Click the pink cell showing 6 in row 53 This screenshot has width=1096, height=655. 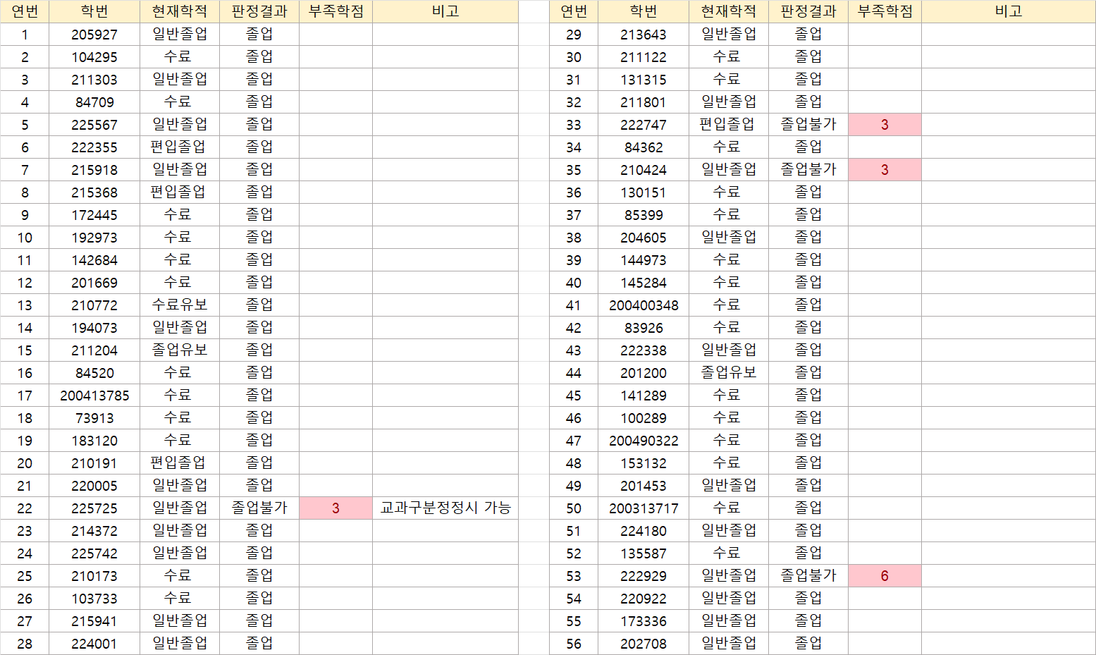click(885, 576)
